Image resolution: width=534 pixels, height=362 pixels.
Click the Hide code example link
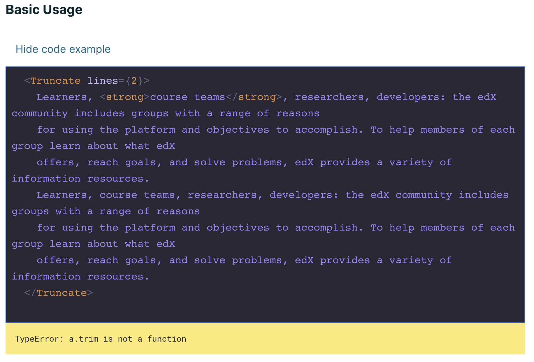[63, 49]
